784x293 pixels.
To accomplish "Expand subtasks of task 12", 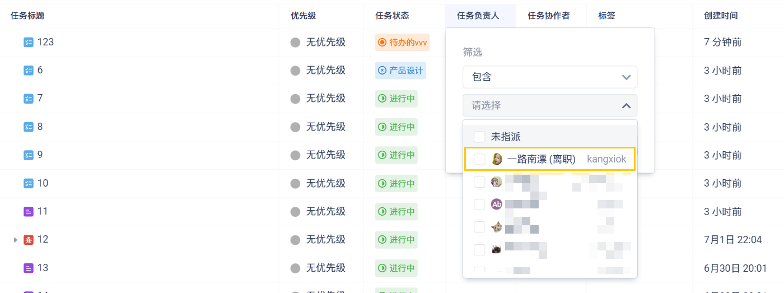I will [x=16, y=240].
